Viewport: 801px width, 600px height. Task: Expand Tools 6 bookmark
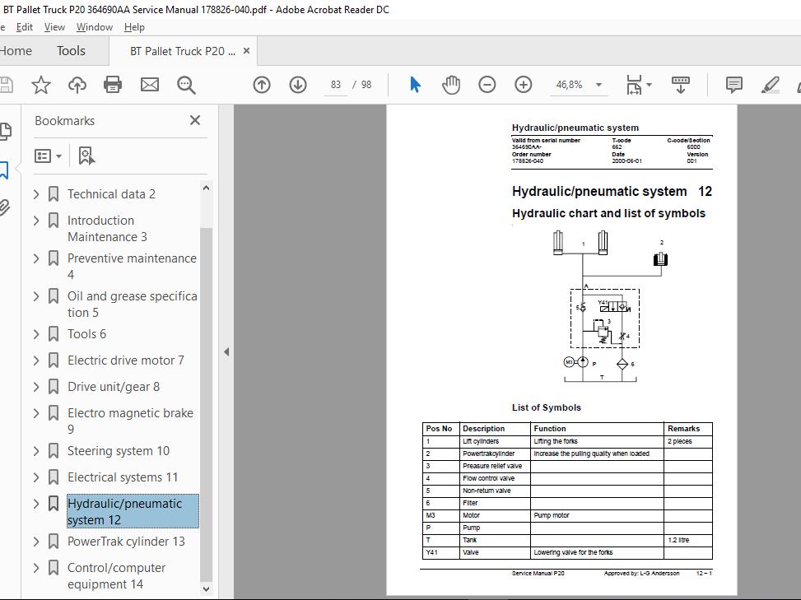pyautogui.click(x=36, y=334)
